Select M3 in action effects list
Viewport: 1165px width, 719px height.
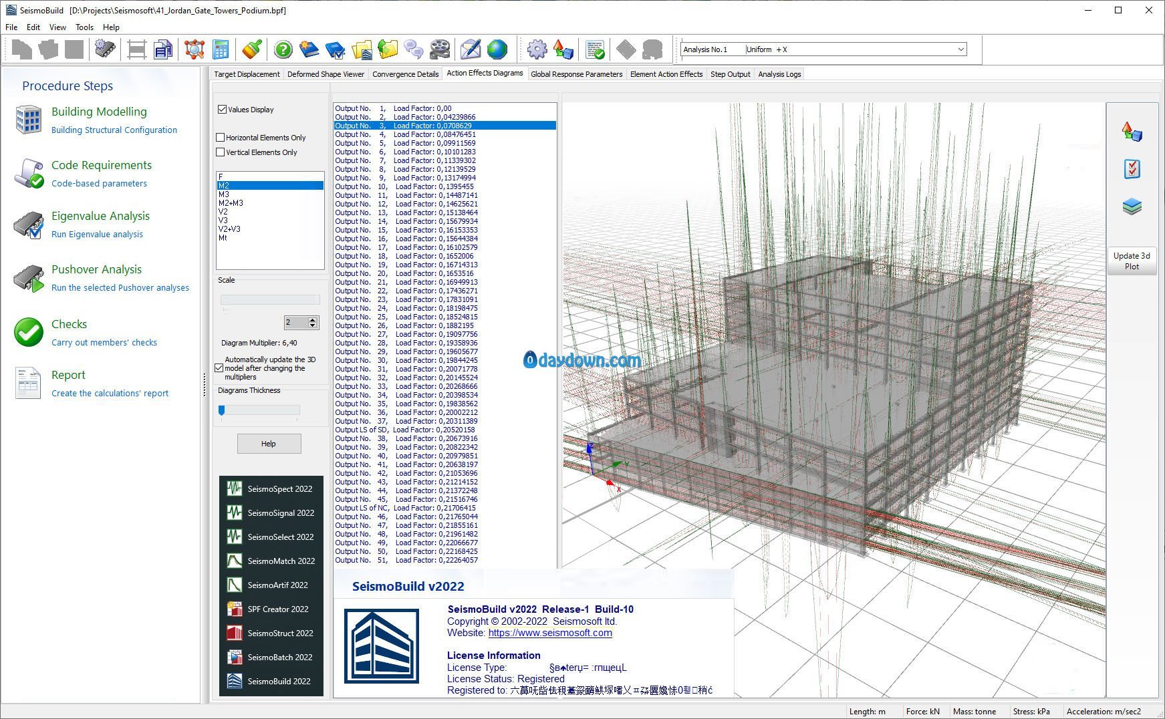pyautogui.click(x=270, y=194)
